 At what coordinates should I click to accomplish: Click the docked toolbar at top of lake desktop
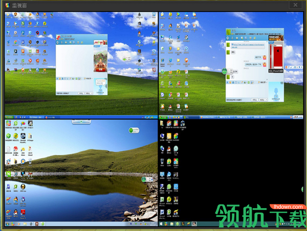81,121
